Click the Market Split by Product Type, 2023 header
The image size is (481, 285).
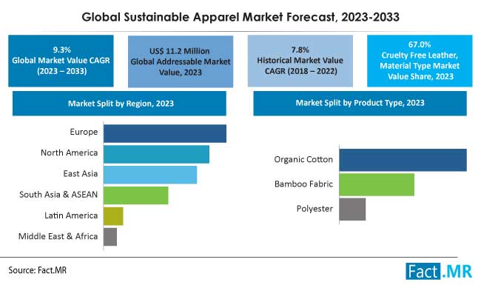[360, 103]
